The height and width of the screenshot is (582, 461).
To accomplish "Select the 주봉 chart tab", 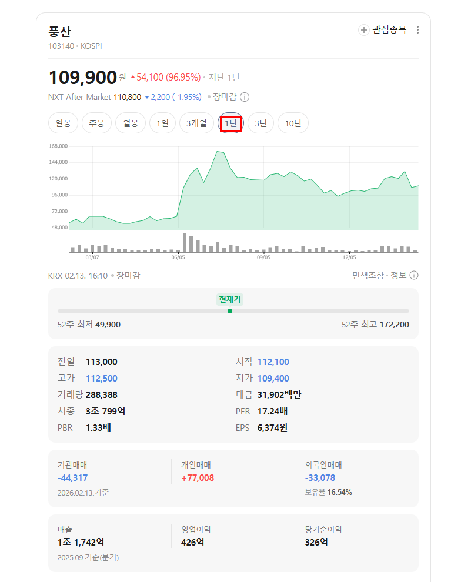I will pos(97,123).
